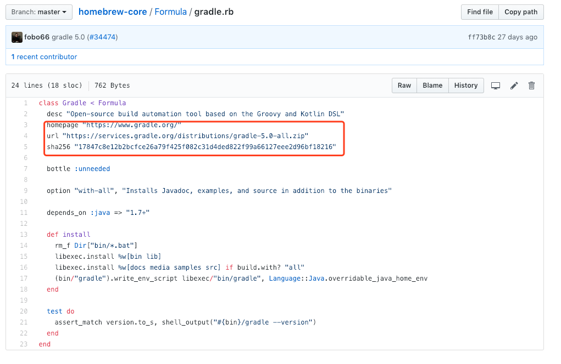Click the assert_match version line
The width and height of the screenshot is (561, 364).
pyautogui.click(x=185, y=322)
